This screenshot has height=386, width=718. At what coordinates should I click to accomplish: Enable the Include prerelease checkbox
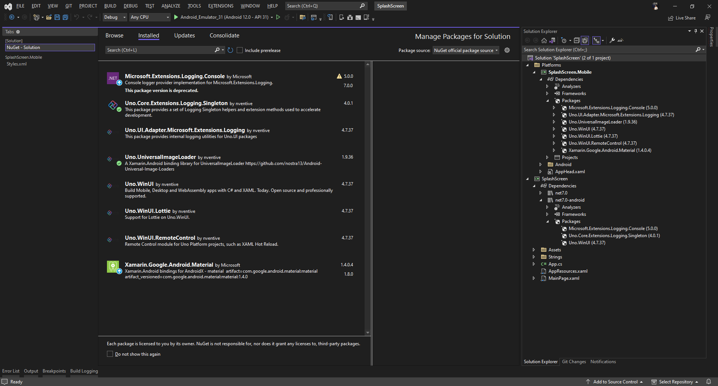click(240, 50)
